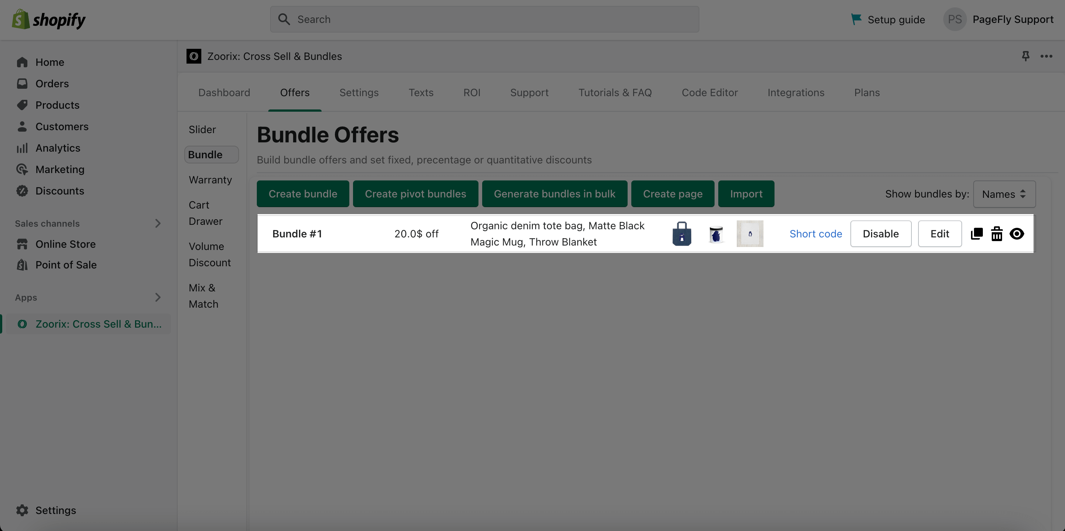
Task: Delete Bundle #1 with the trash icon
Action: click(997, 234)
